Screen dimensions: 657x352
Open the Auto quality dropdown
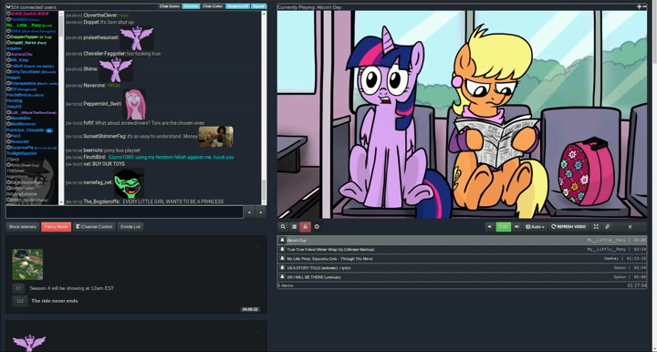click(535, 227)
